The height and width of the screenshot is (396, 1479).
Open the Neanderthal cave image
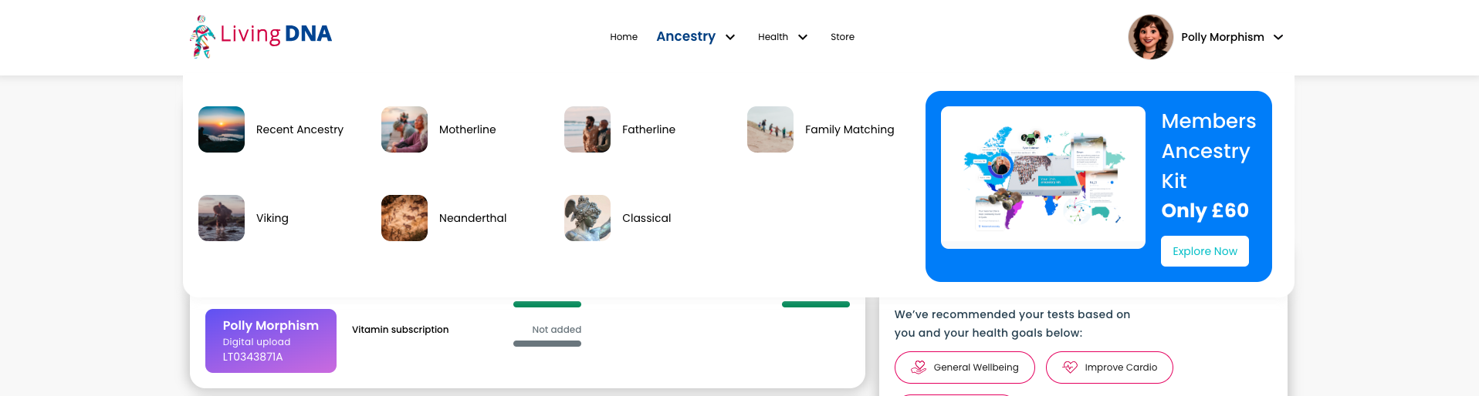point(404,218)
